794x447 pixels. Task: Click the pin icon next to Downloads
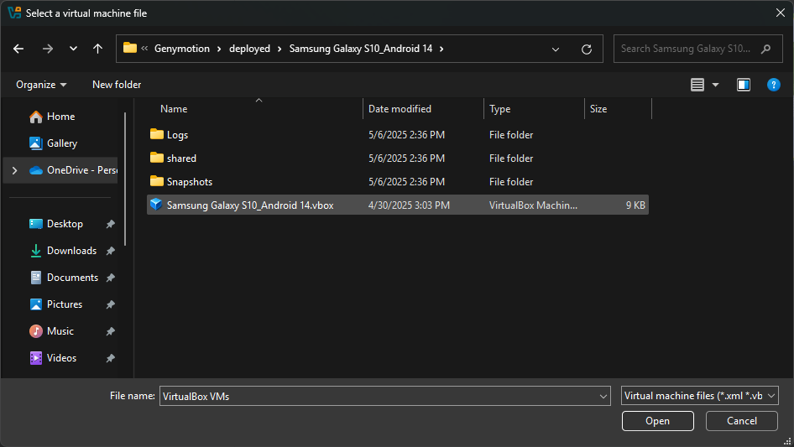pos(111,251)
